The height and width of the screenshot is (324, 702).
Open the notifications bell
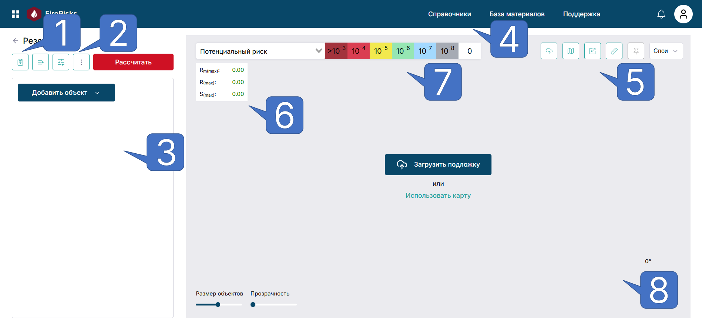[661, 14]
